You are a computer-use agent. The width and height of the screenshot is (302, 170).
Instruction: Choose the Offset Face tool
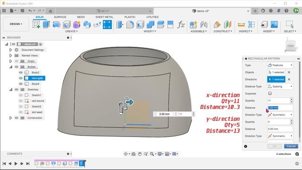[x=160, y=25]
